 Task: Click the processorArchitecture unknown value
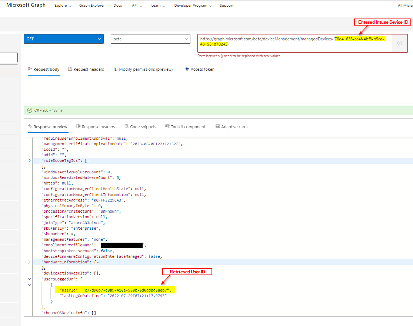109,211
